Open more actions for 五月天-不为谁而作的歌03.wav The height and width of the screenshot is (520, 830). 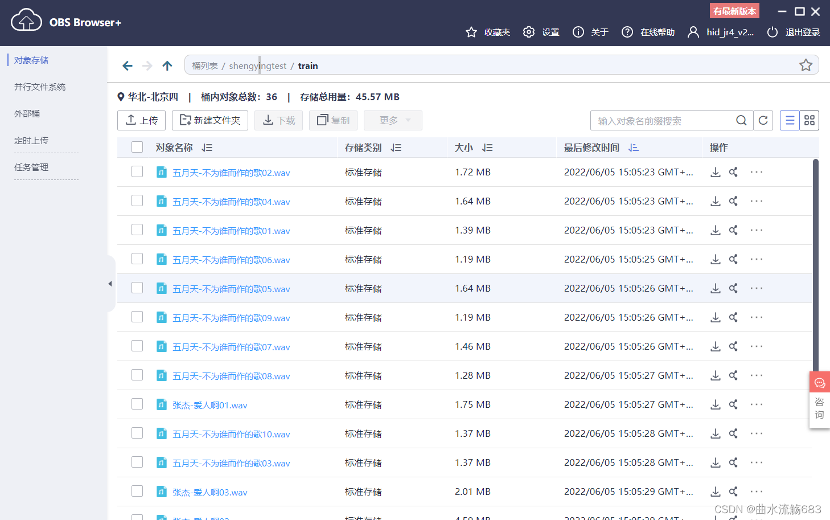[757, 462]
